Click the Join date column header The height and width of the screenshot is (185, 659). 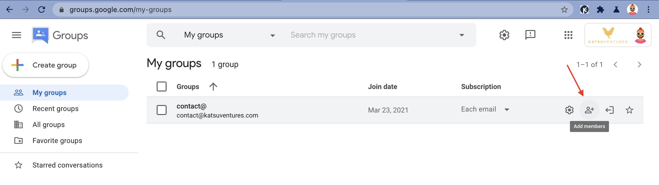(x=383, y=87)
